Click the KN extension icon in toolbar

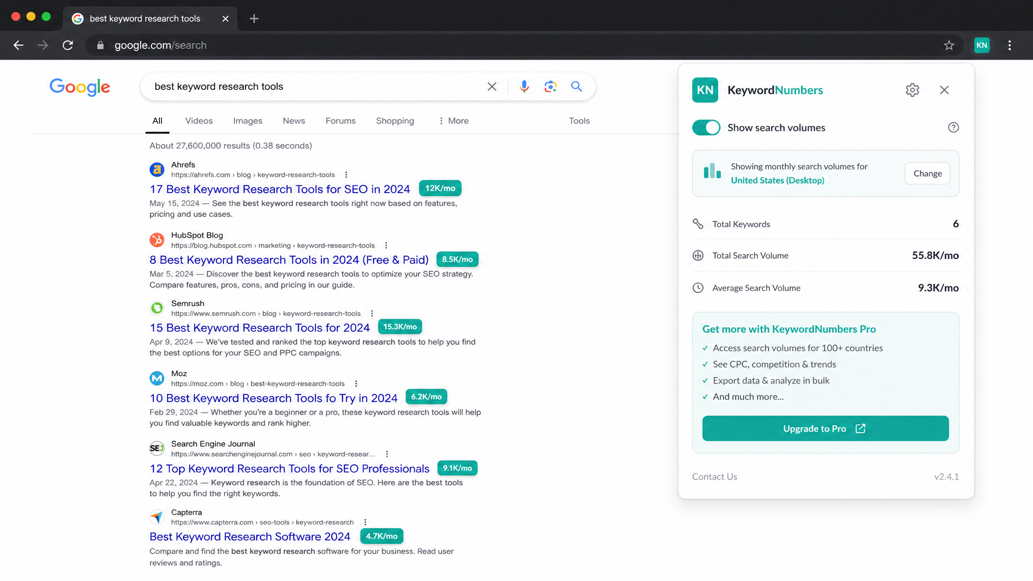(982, 45)
